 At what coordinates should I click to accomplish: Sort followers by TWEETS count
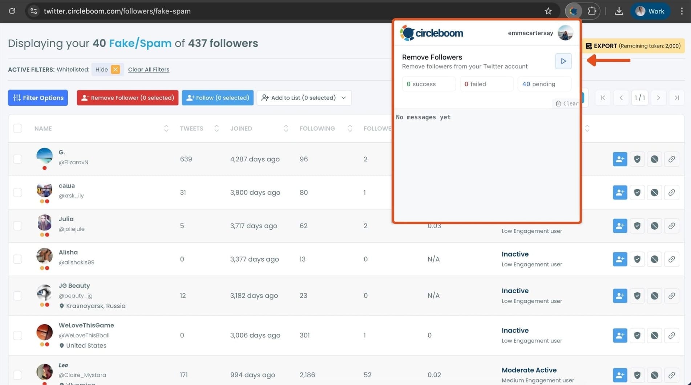click(x=216, y=128)
